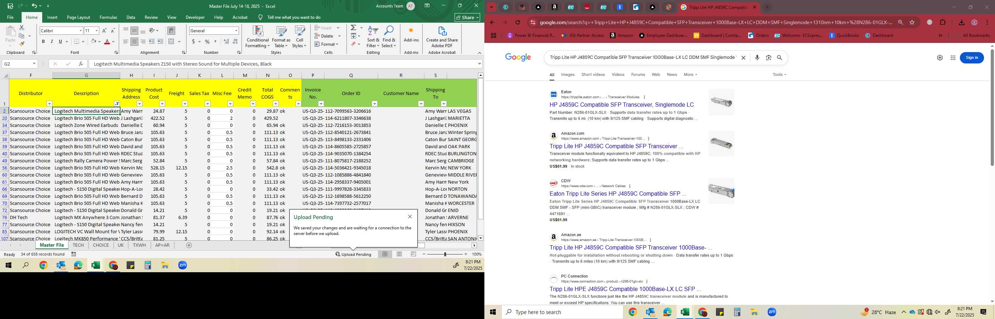Screen dimensions: 995x319
Task: Switch to the TECH sheet tab
Action: (x=78, y=245)
